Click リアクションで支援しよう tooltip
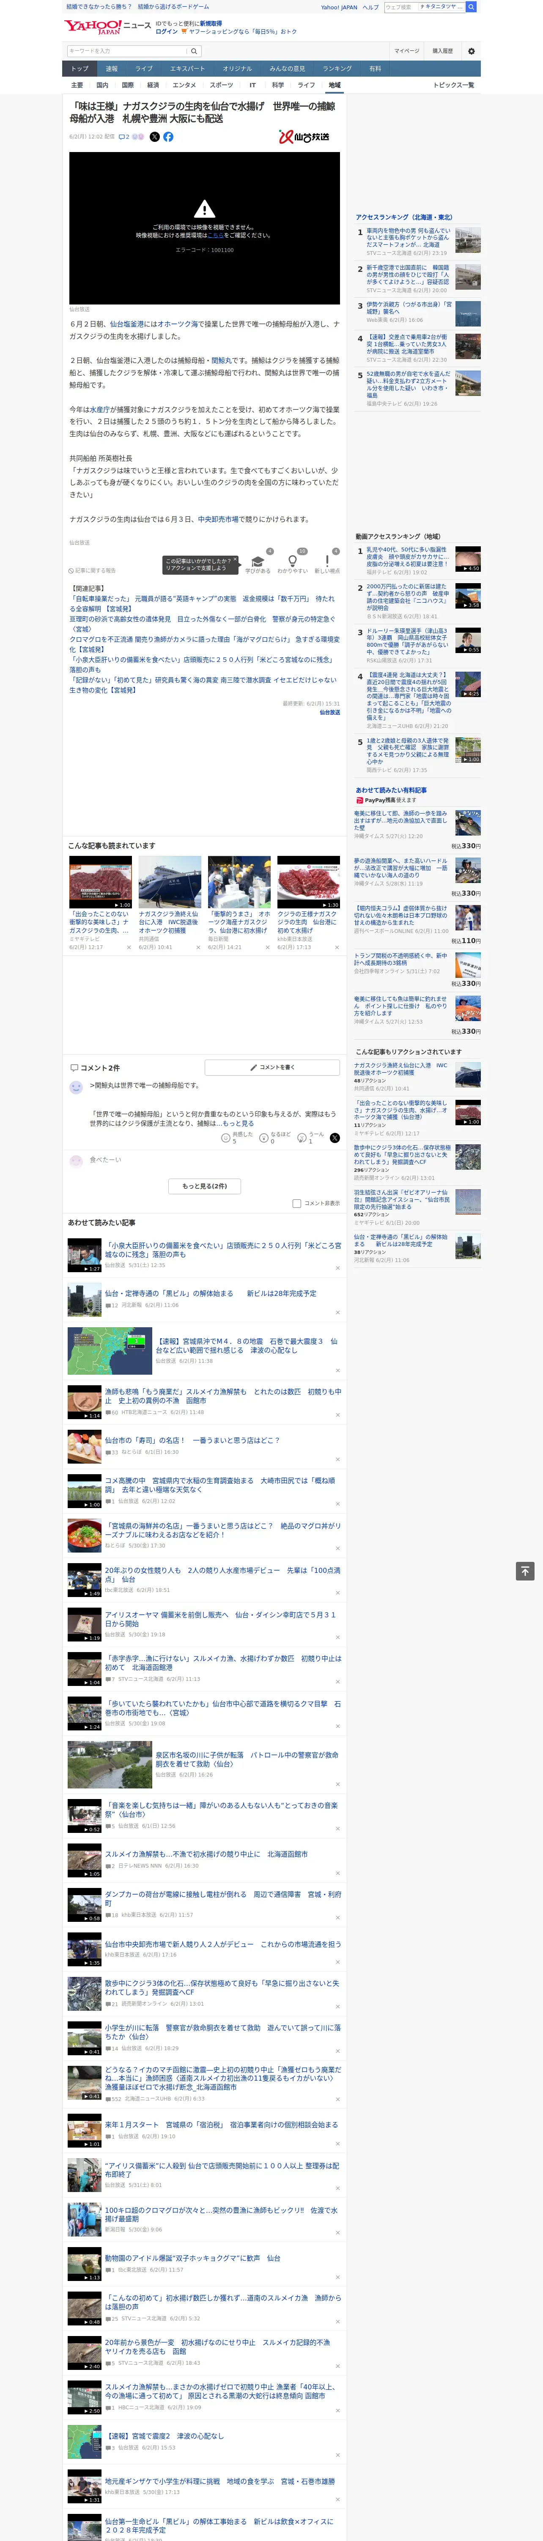 pyautogui.click(x=200, y=564)
